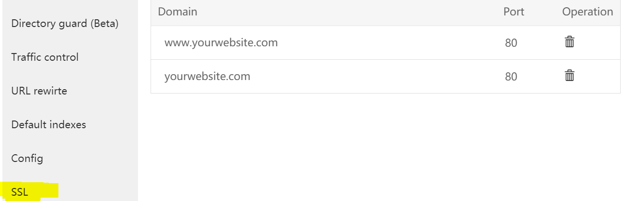The height and width of the screenshot is (201, 625).
Task: Click the yourwebsite.com domain name without www
Action: [x=207, y=76]
